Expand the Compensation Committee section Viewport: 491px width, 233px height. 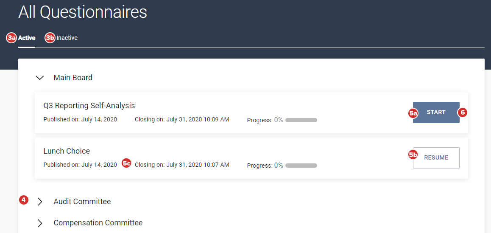[x=40, y=223]
